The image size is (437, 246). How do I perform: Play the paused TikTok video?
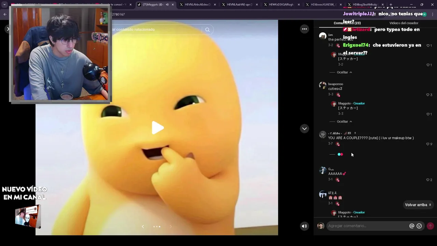click(158, 127)
